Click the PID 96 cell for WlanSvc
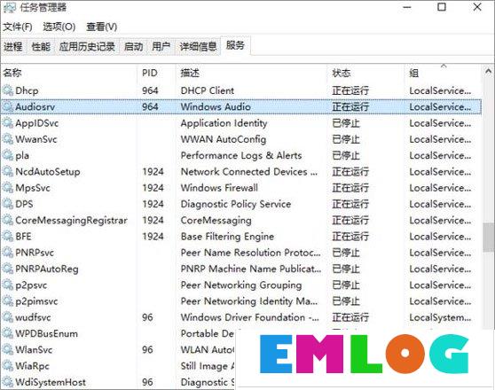This screenshot has width=495, height=390. coord(147,350)
